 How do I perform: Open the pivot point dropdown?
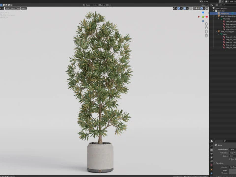tap(96, 5)
